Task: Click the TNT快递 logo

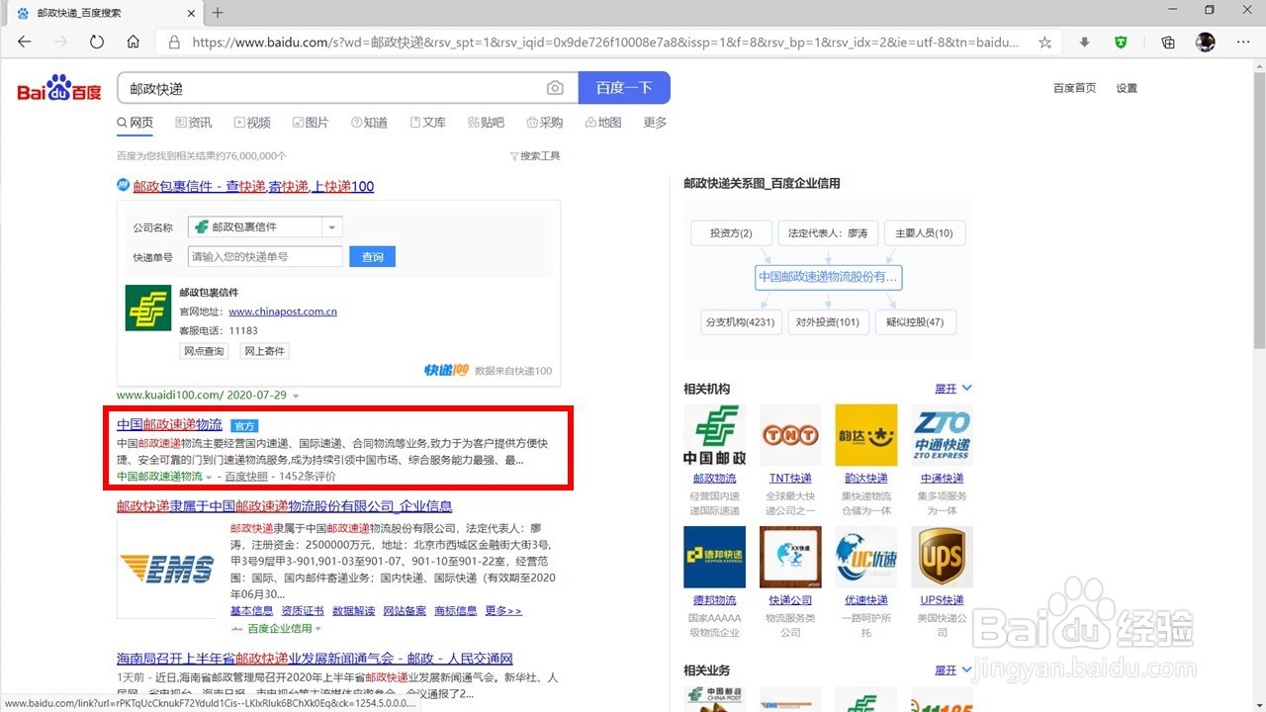Action: (789, 434)
